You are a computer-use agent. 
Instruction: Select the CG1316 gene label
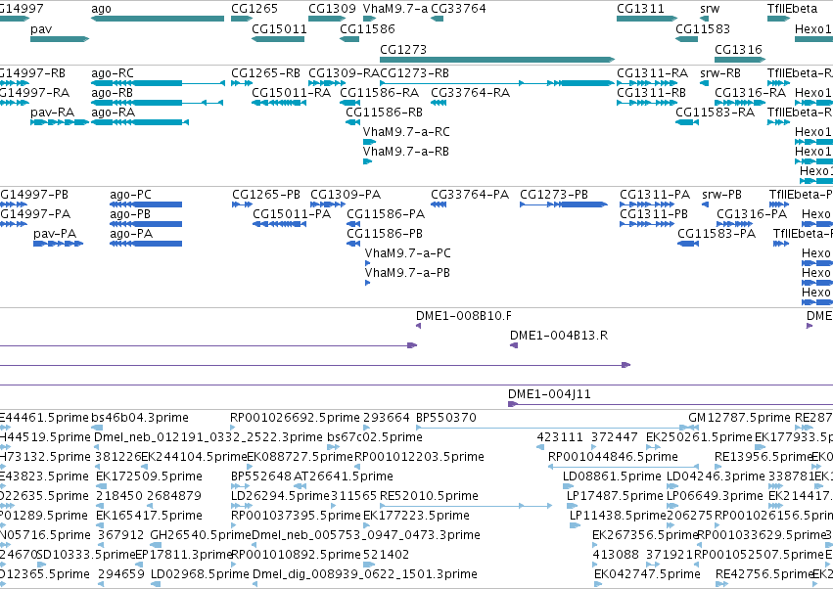[x=738, y=49]
